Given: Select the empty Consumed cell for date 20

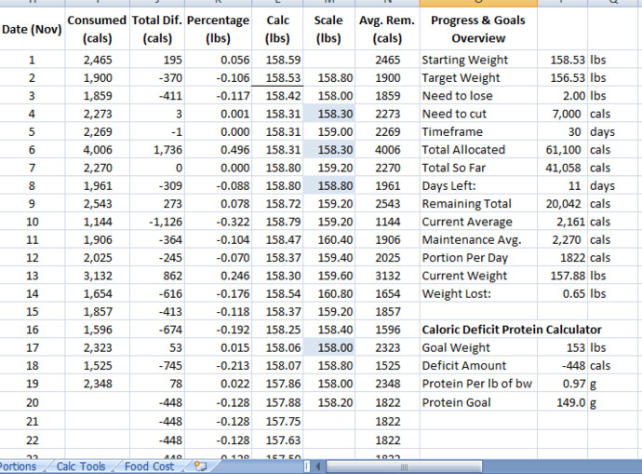Looking at the screenshot, I should [98, 402].
